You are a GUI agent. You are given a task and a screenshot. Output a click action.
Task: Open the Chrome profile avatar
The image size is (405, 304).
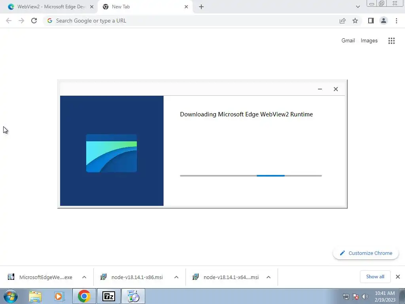point(384,21)
